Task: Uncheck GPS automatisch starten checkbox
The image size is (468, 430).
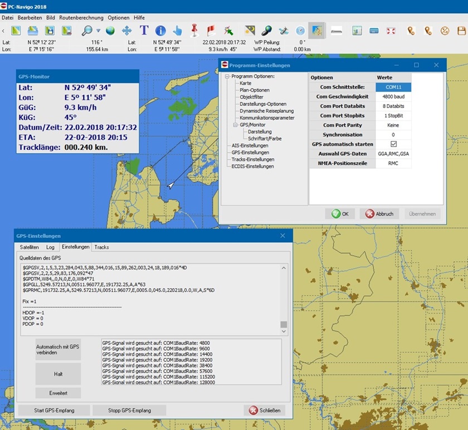Action: [394, 144]
